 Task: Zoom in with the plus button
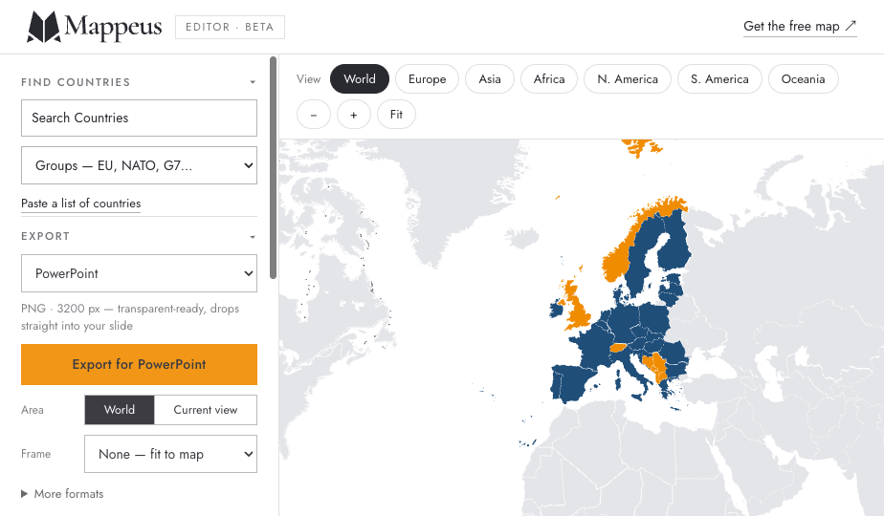(354, 115)
